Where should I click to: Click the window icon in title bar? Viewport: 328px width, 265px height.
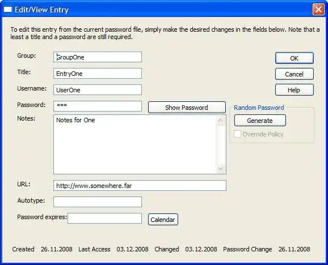[x=8, y=10]
